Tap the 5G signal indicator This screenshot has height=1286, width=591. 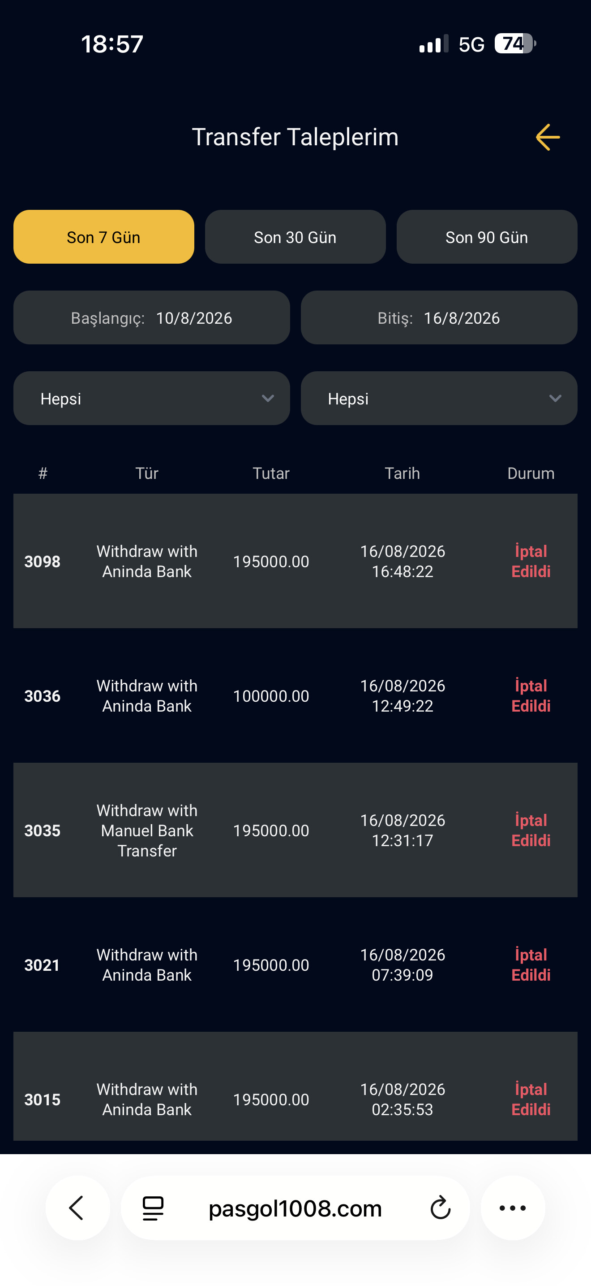pyautogui.click(x=471, y=44)
